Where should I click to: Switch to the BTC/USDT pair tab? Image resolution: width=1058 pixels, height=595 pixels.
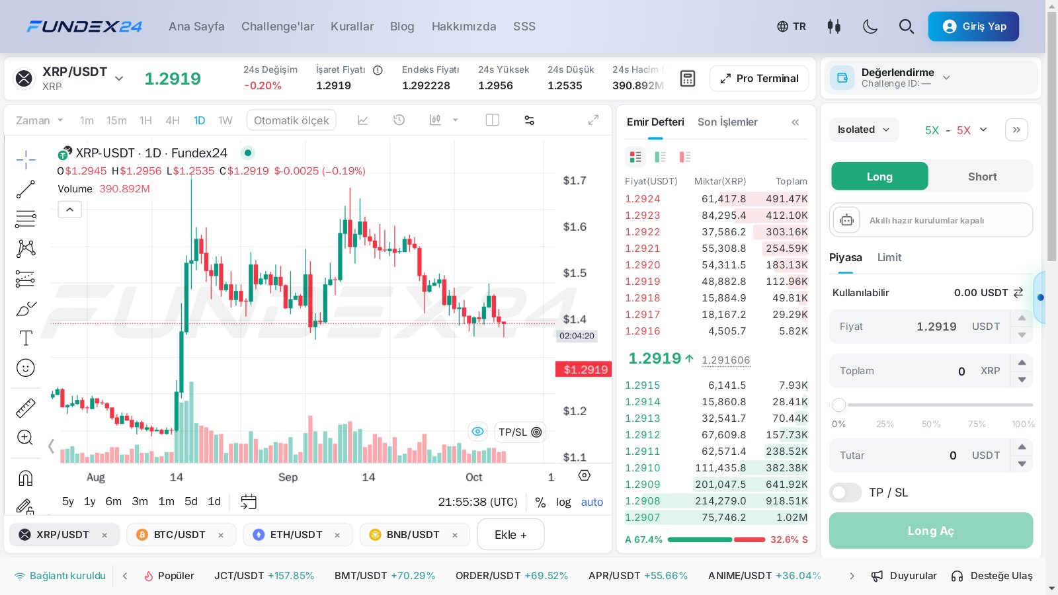(181, 535)
